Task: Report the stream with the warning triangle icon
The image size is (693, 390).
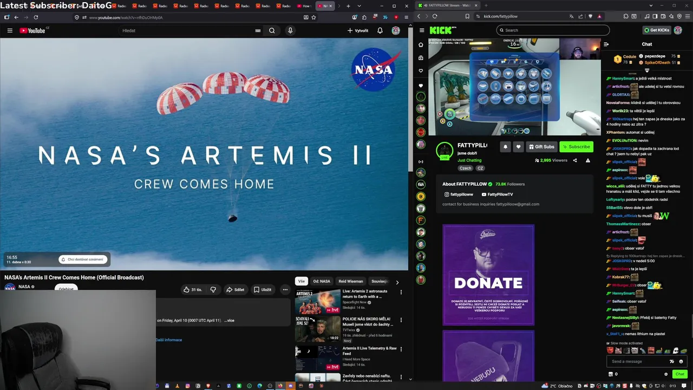Action: 587,160
